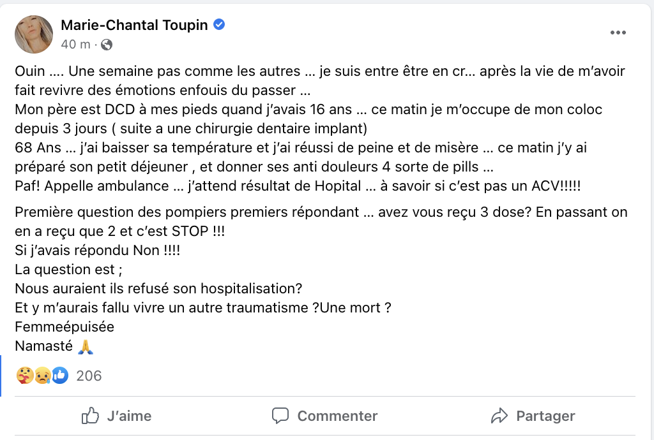Click the blue verified badge
The height and width of the screenshot is (440, 654).
tap(219, 25)
